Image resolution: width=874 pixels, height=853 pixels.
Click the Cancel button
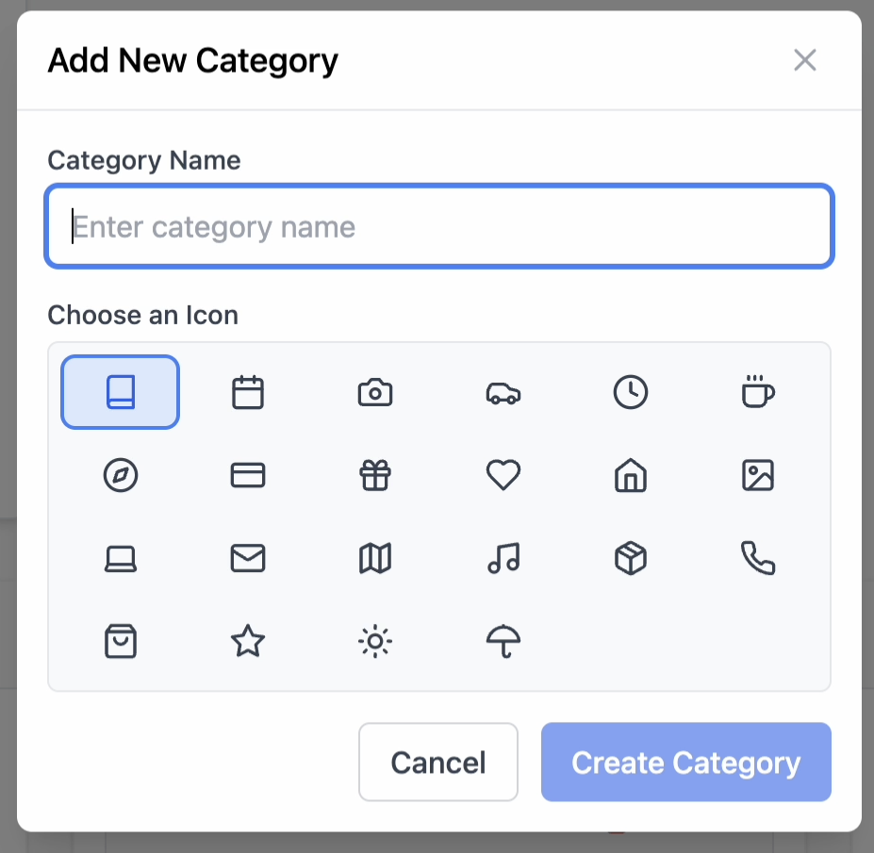coord(438,763)
